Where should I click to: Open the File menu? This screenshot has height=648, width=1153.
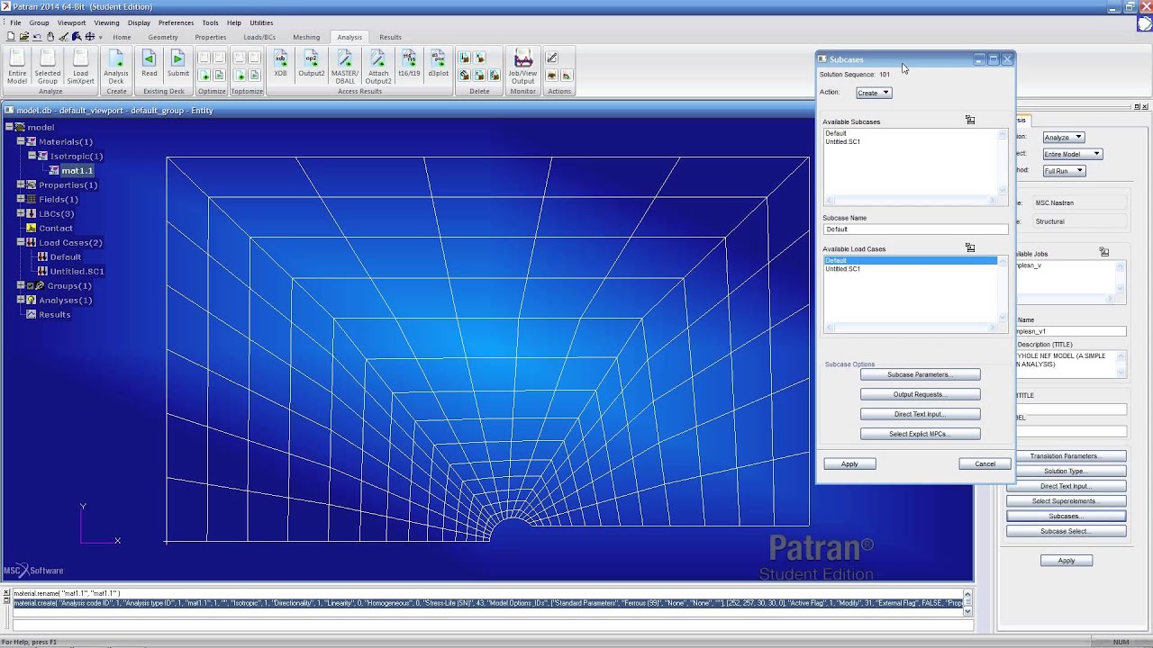coord(15,22)
